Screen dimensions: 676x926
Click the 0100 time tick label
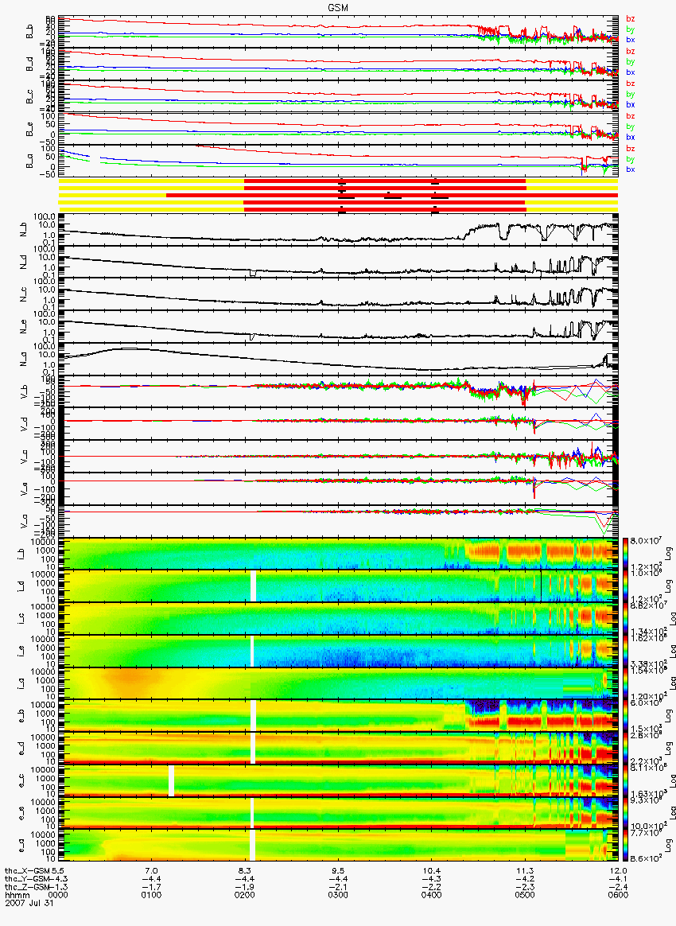(151, 894)
